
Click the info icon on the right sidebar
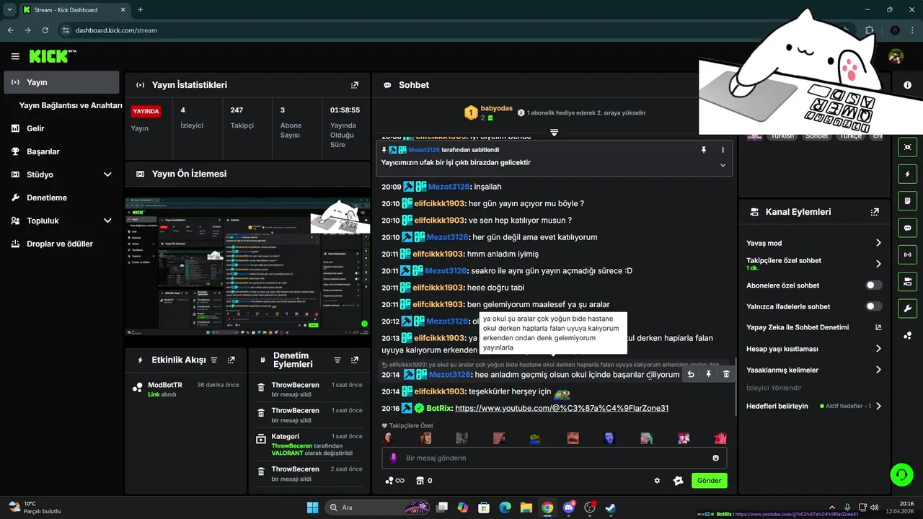pos(907,85)
